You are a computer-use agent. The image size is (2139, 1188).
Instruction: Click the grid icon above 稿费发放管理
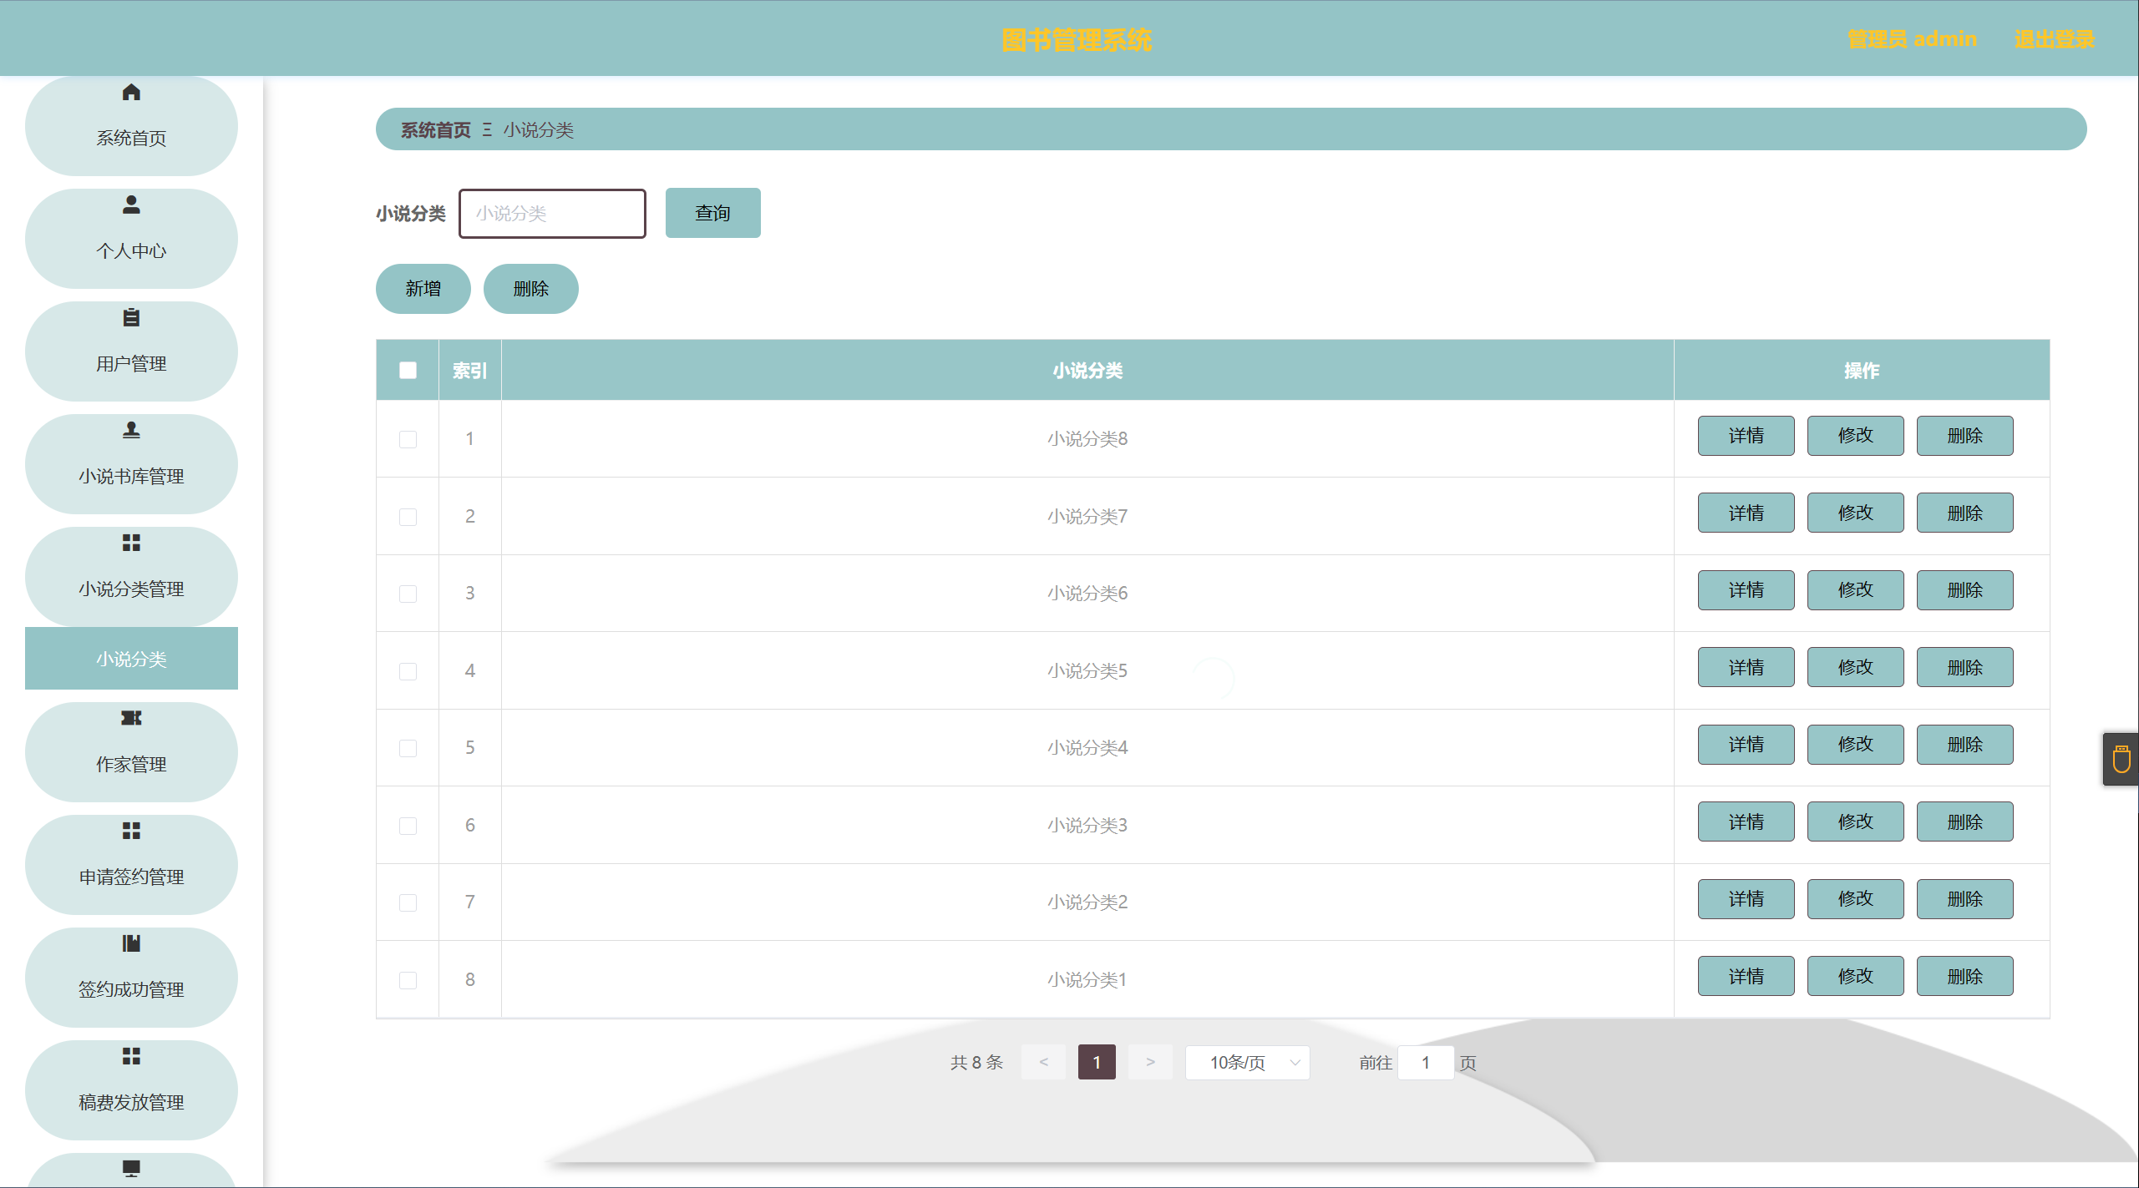click(131, 1056)
